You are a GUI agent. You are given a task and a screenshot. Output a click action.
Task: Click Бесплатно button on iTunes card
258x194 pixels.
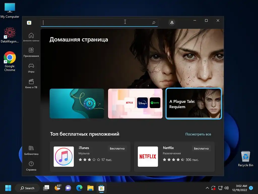click(x=117, y=149)
